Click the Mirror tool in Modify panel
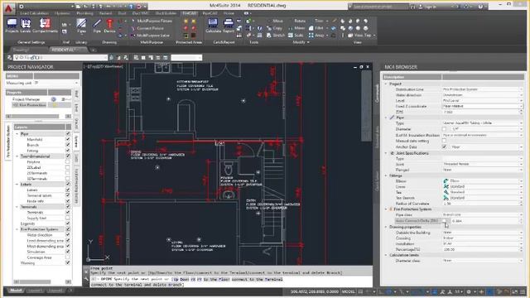Screen dimensions: 530x298 296,28
